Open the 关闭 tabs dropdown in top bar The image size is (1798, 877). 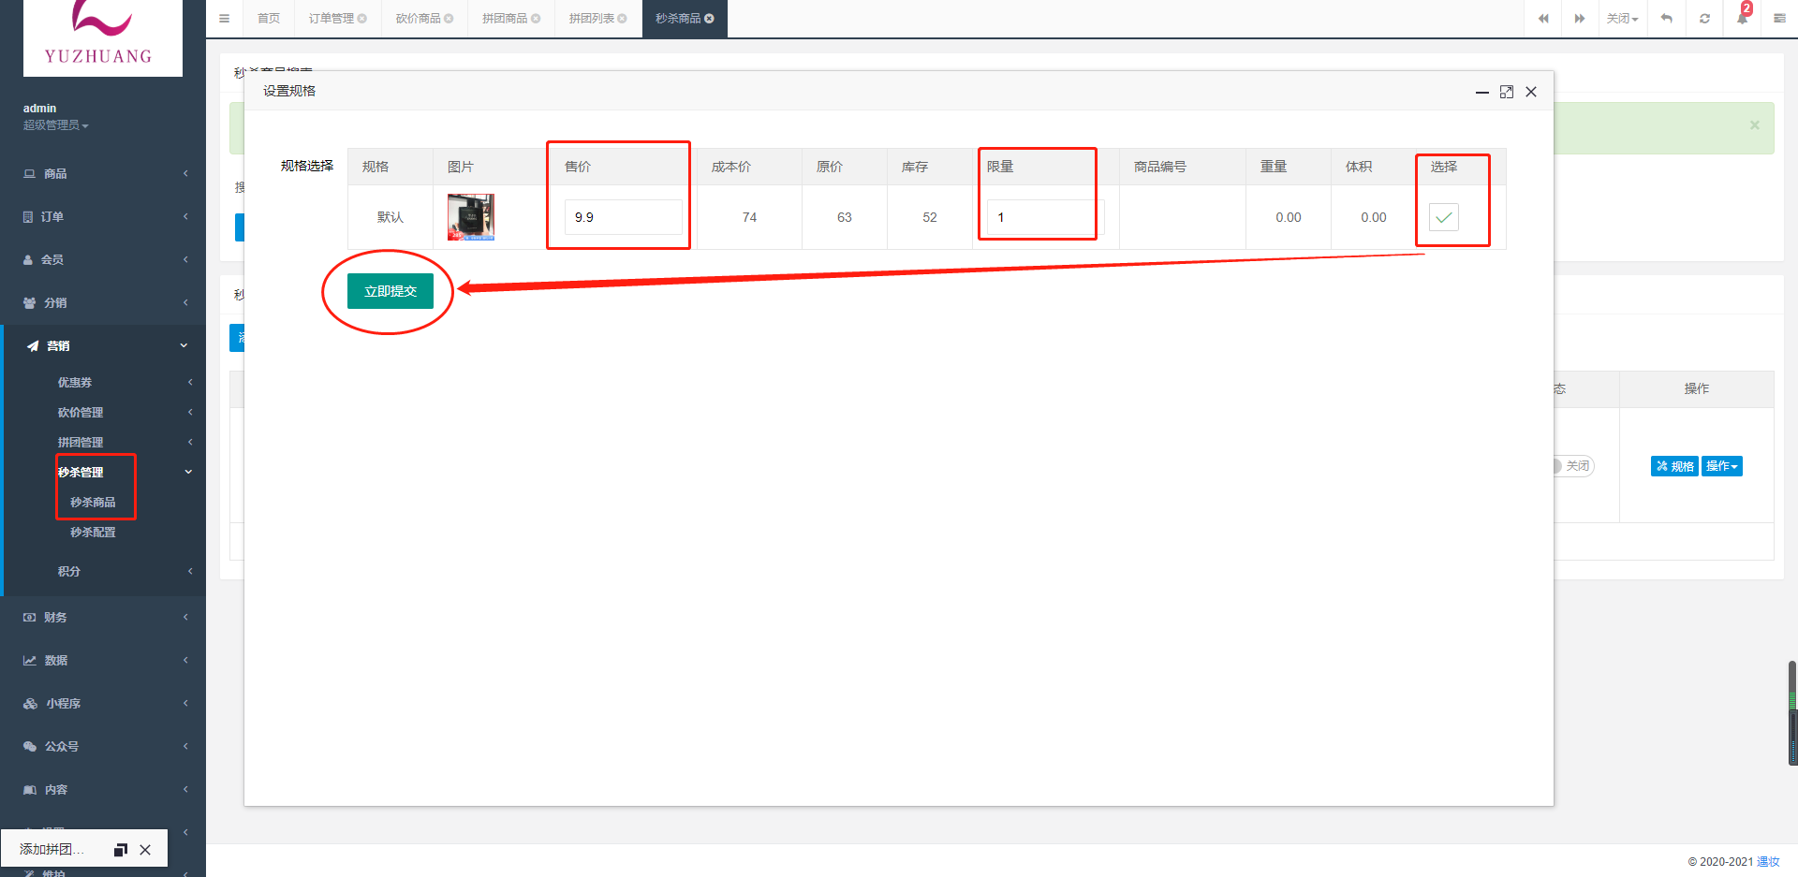[1623, 19]
